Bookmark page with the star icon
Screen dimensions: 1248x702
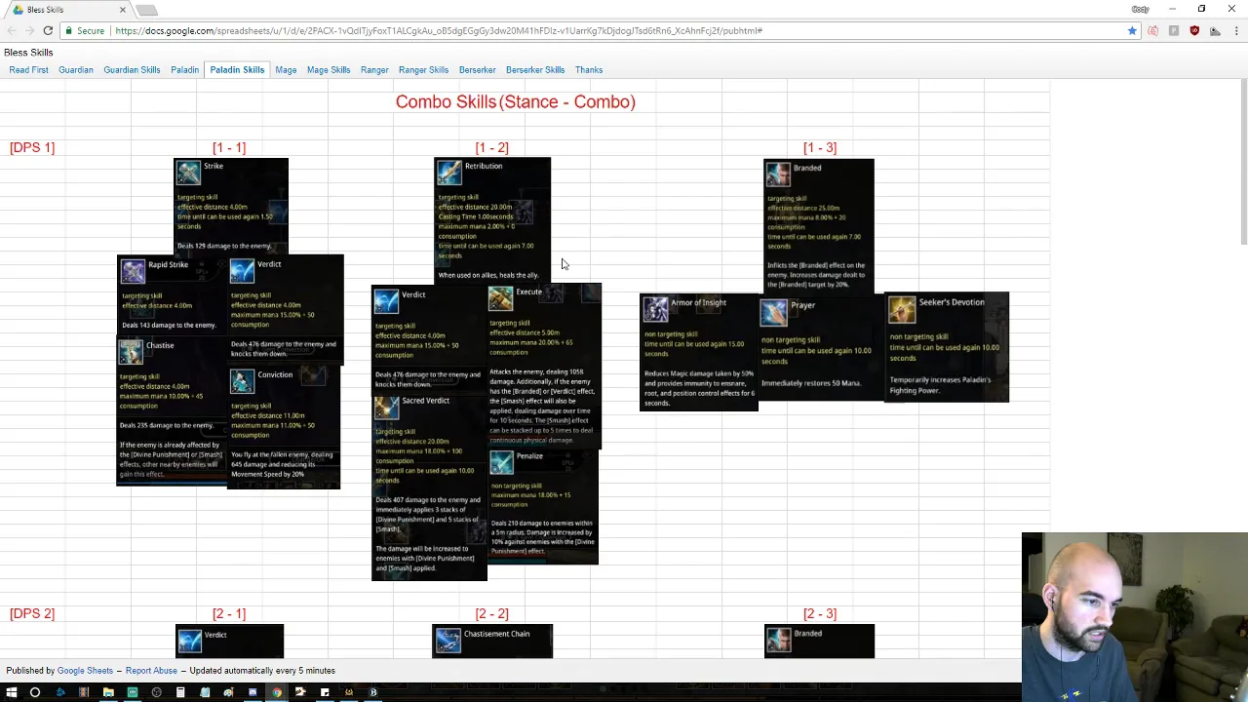pos(1132,31)
